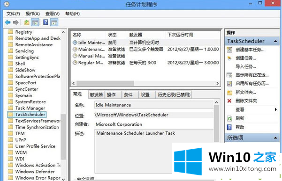Select SideShow folder in tree
This screenshot has width=282, height=181.
pyautogui.click(x=25, y=70)
